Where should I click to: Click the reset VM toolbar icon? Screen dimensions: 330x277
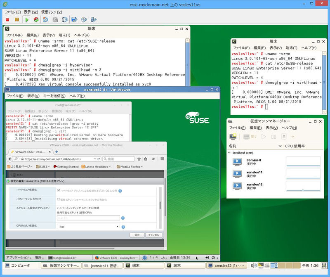tap(36, 19)
